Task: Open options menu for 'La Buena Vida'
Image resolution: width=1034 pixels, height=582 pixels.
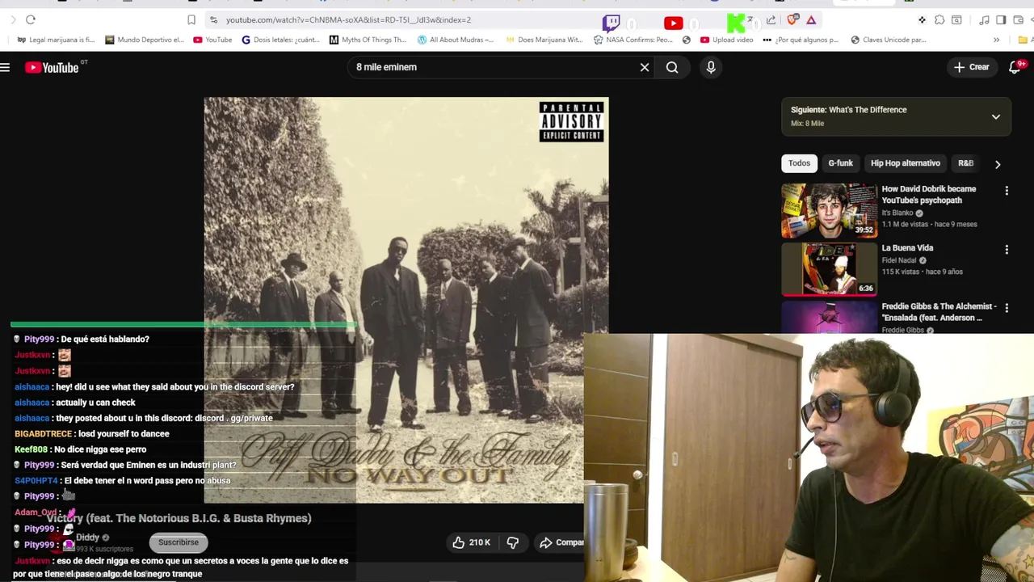Action: pos(1007,250)
